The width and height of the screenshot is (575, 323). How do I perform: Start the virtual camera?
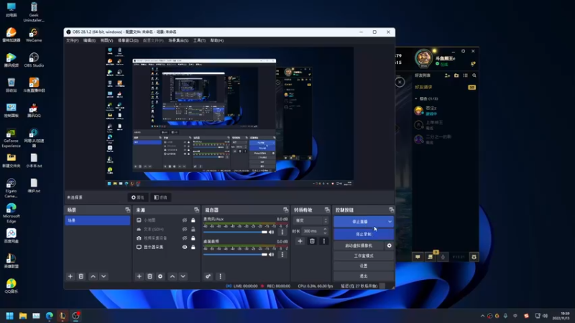tap(359, 245)
